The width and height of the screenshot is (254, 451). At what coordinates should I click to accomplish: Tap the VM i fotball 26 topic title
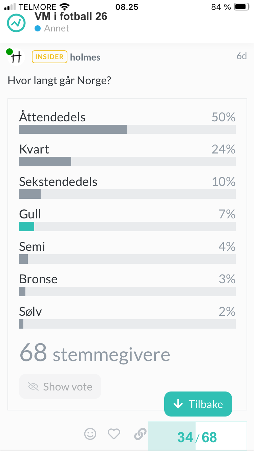point(71,16)
